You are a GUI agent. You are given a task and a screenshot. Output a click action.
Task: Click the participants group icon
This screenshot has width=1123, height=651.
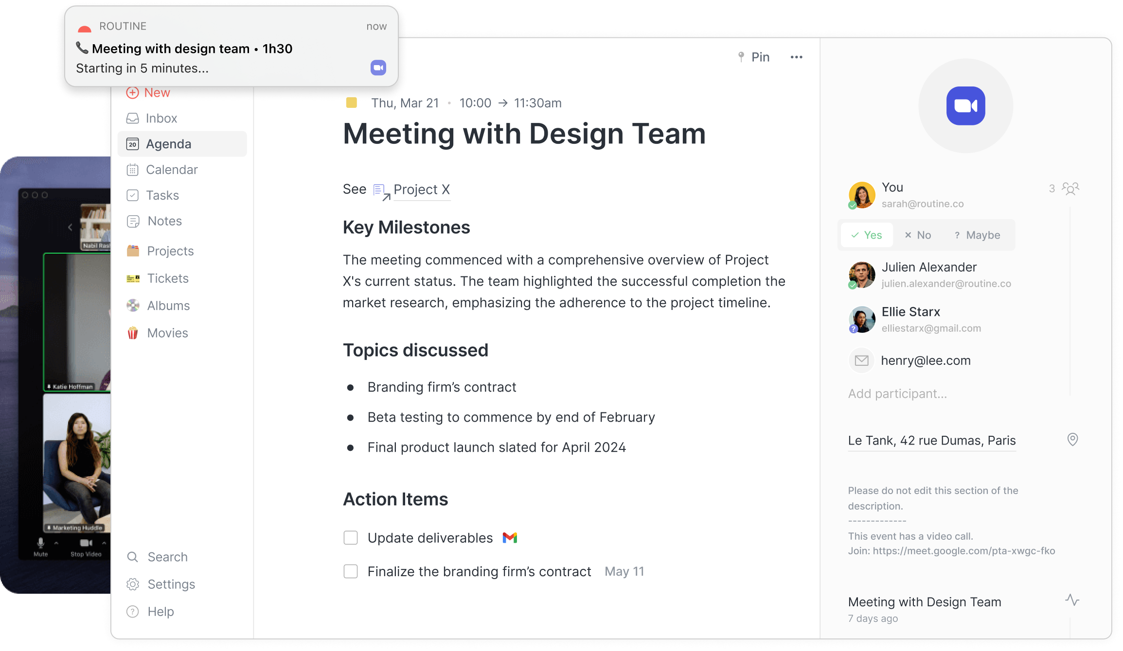click(x=1070, y=188)
